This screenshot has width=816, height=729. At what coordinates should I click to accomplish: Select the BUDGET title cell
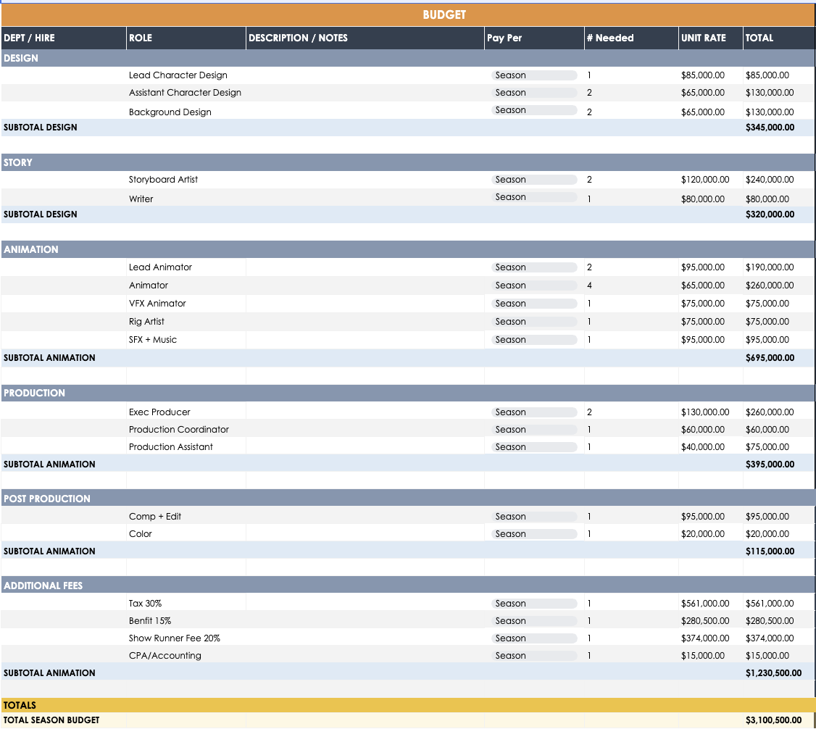408,14
